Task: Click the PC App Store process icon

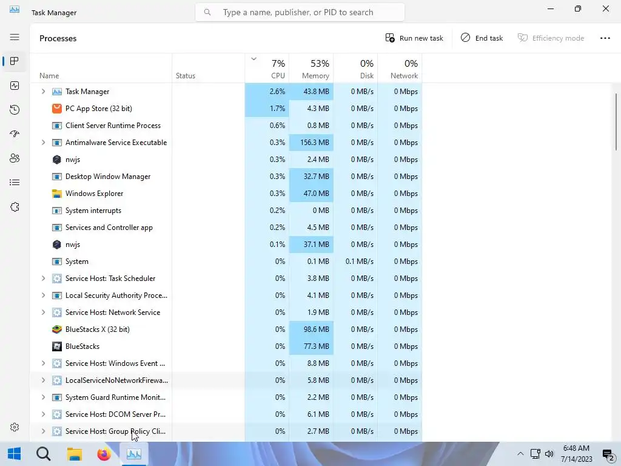Action: [x=57, y=108]
